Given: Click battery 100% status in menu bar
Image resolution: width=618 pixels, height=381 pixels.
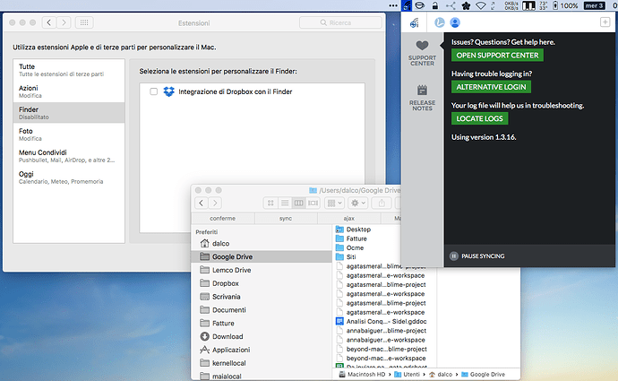Looking at the screenshot, I should click(x=565, y=5).
